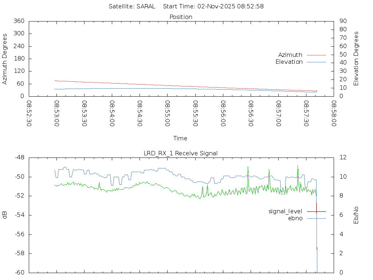Select the signal_level legend label

click(285, 211)
